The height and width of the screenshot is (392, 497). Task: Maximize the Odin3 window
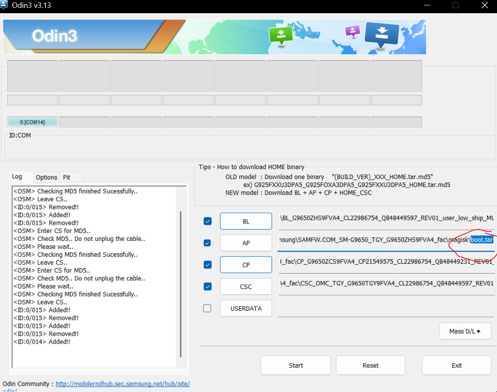455,5
